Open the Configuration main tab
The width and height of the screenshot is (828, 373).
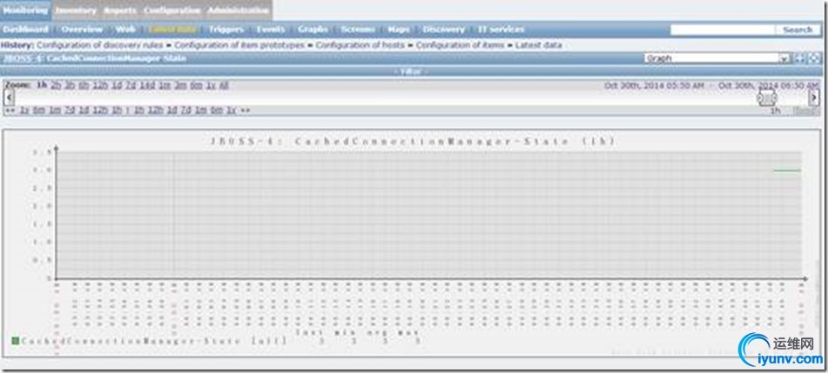(172, 10)
